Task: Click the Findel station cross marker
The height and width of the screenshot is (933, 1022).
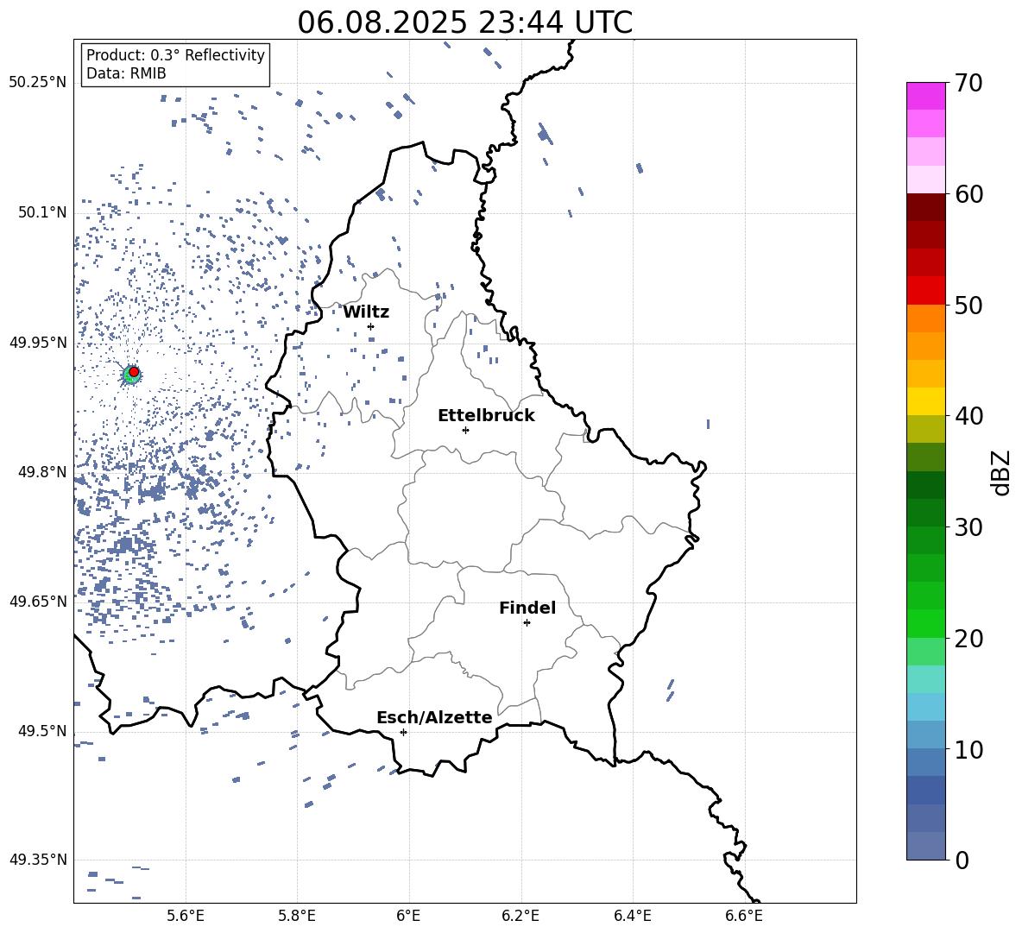Action: pyautogui.click(x=527, y=623)
